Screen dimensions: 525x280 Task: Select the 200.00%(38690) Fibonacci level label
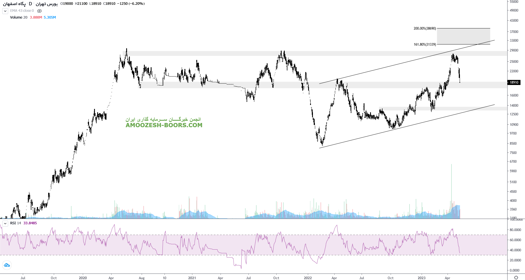point(424,28)
